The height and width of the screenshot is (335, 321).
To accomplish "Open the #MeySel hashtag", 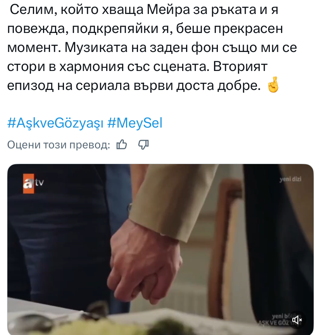I will point(135,123).
